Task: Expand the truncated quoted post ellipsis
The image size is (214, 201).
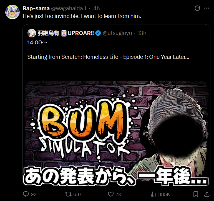Action: coord(33,66)
